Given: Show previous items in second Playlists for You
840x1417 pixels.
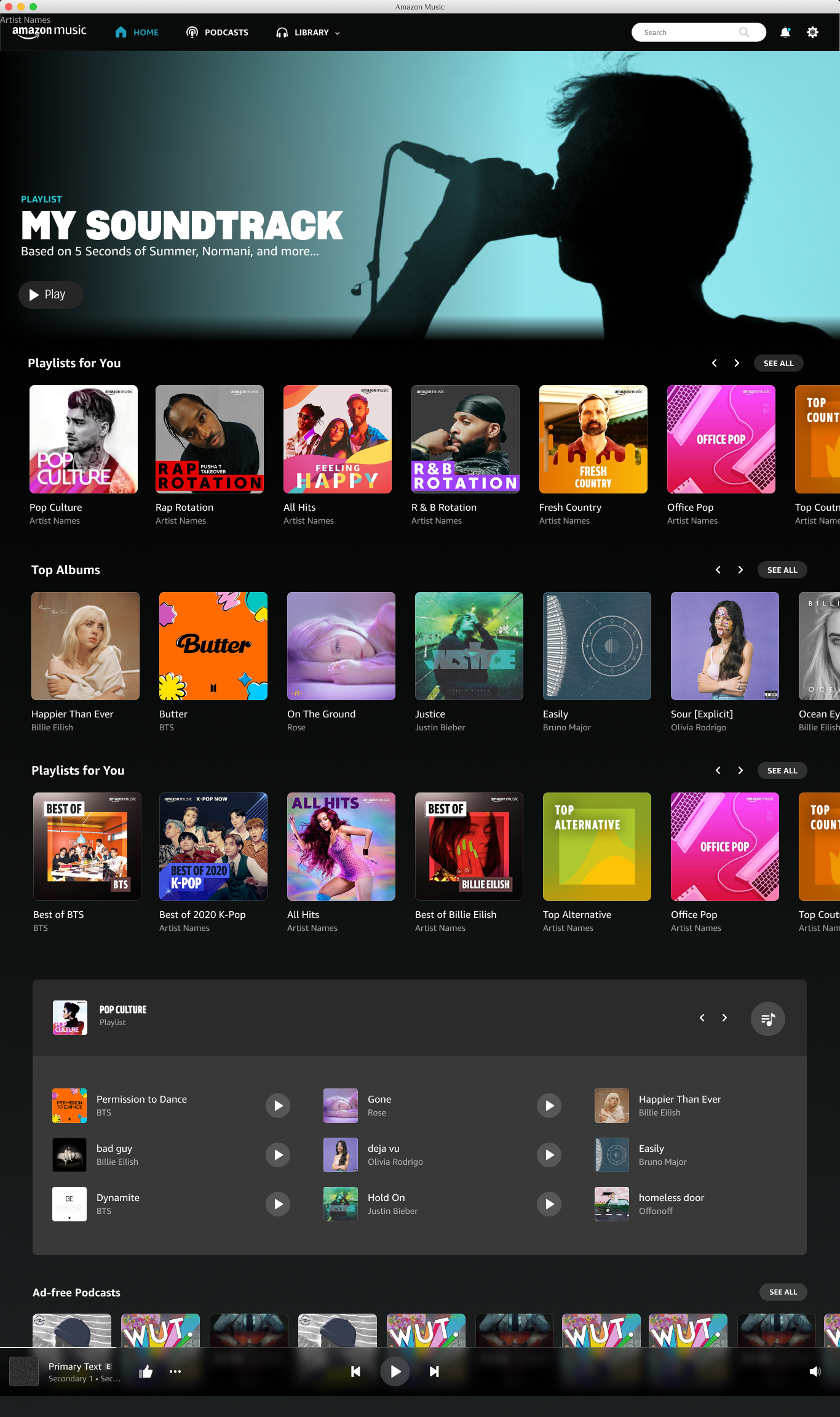Looking at the screenshot, I should click(x=718, y=770).
